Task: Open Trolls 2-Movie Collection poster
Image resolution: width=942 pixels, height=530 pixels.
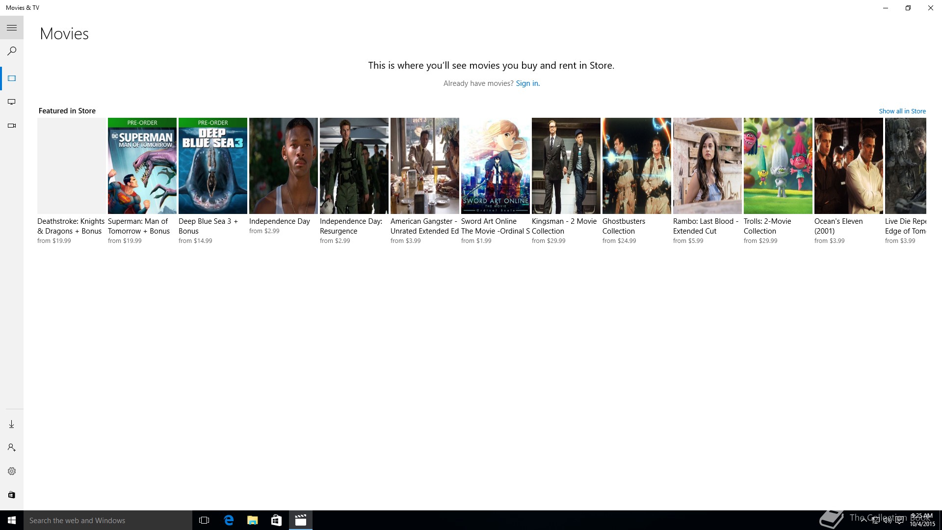Action: 778,166
